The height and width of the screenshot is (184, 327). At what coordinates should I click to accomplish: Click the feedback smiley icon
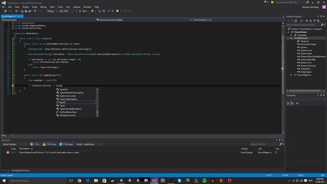click(272, 2)
